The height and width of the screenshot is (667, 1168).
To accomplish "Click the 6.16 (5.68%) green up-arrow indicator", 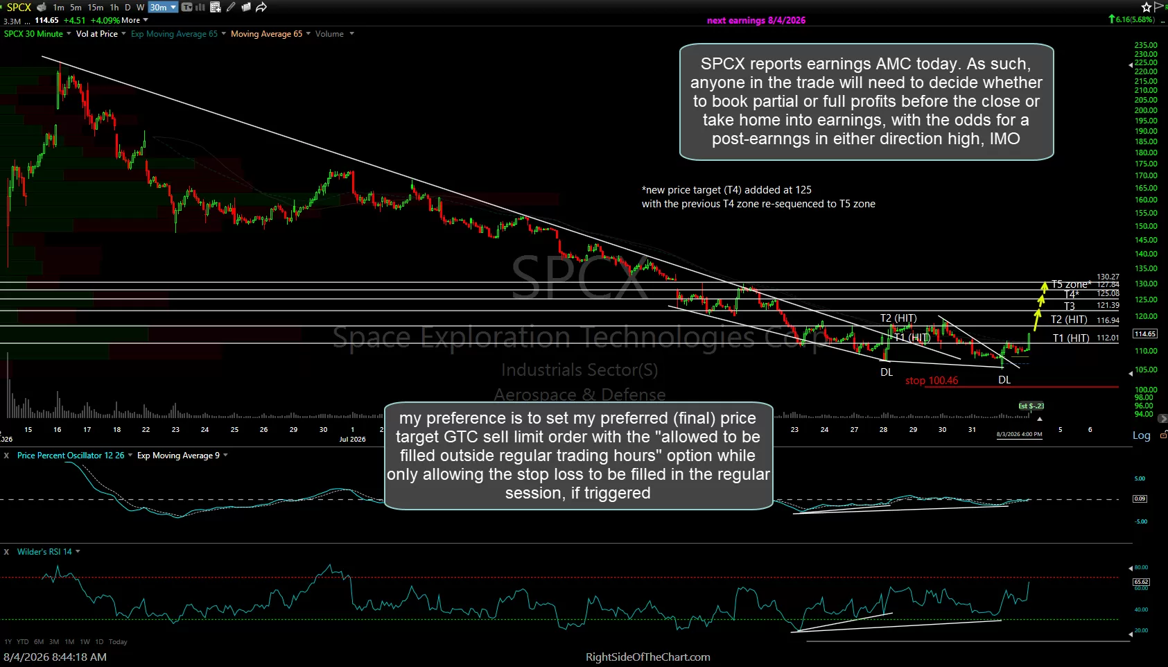I will point(1132,19).
